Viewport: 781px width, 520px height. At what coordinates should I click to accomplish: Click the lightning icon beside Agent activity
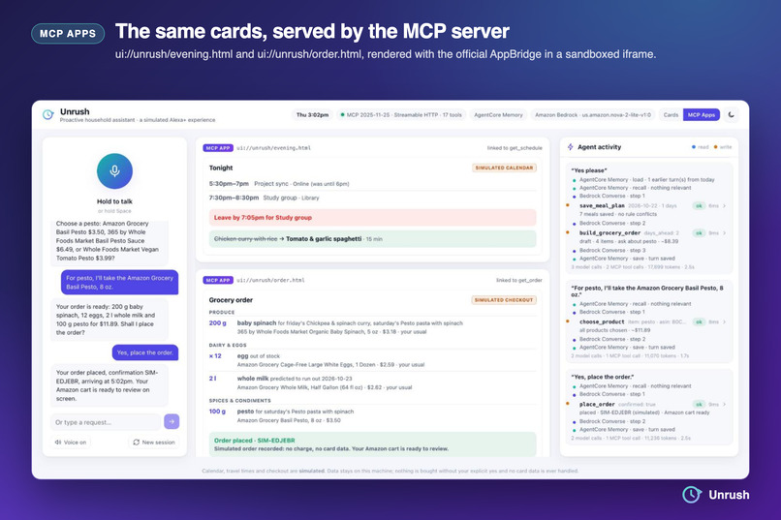(x=571, y=147)
